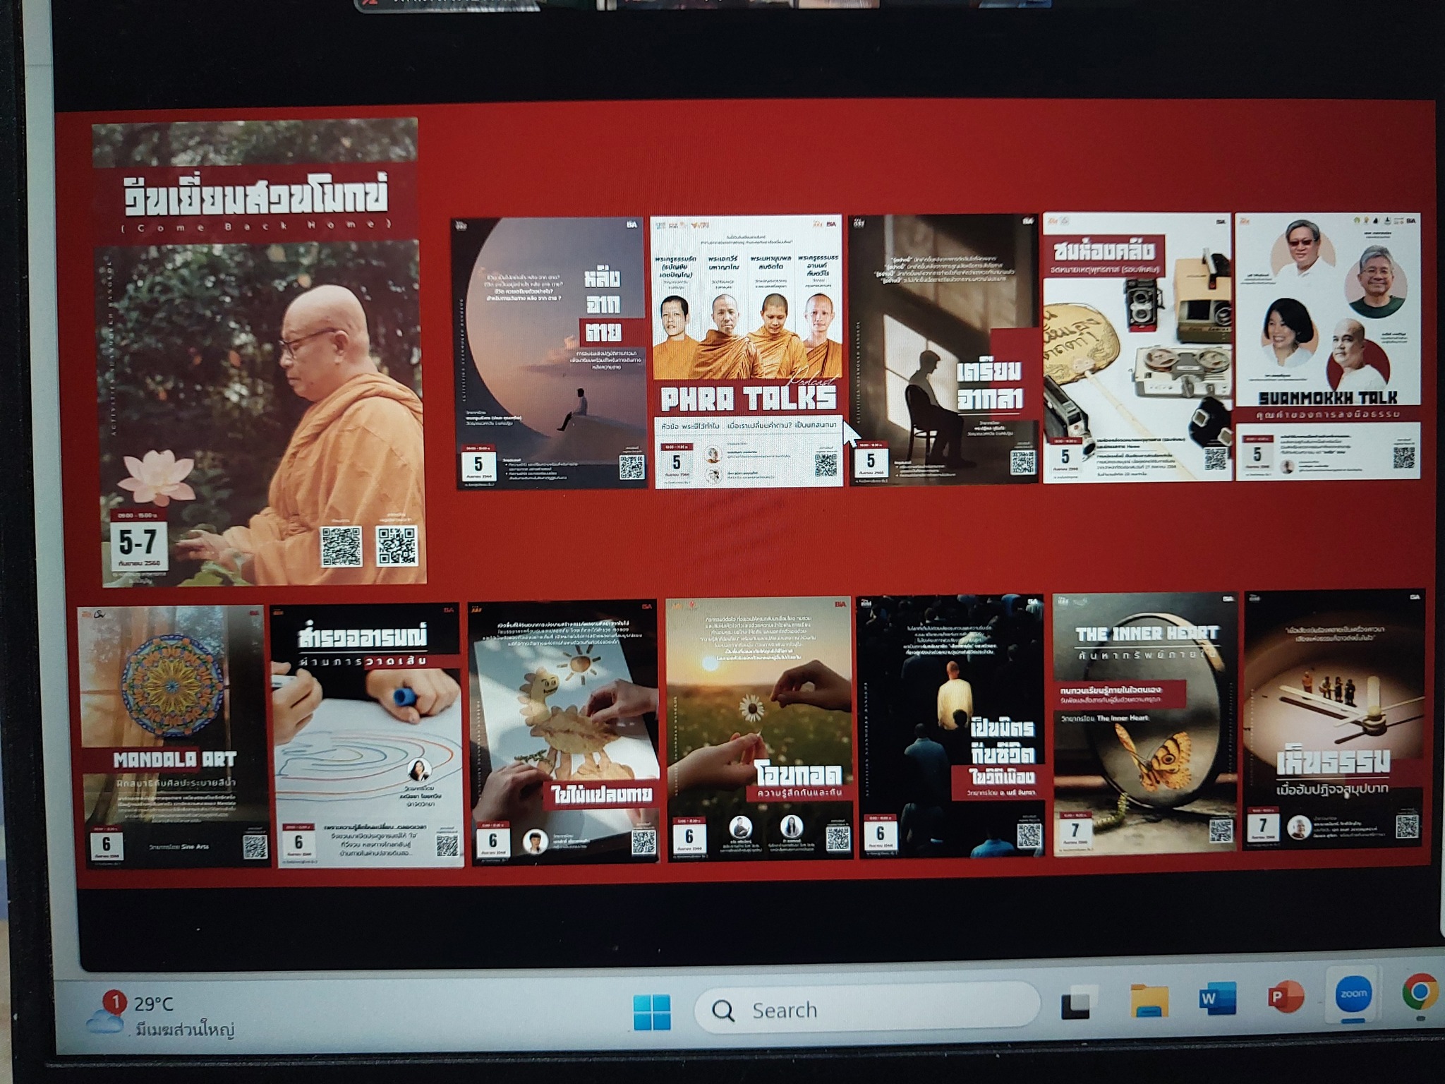Launch Microsoft Word from the taskbar
1445x1084 pixels.
click(1217, 998)
